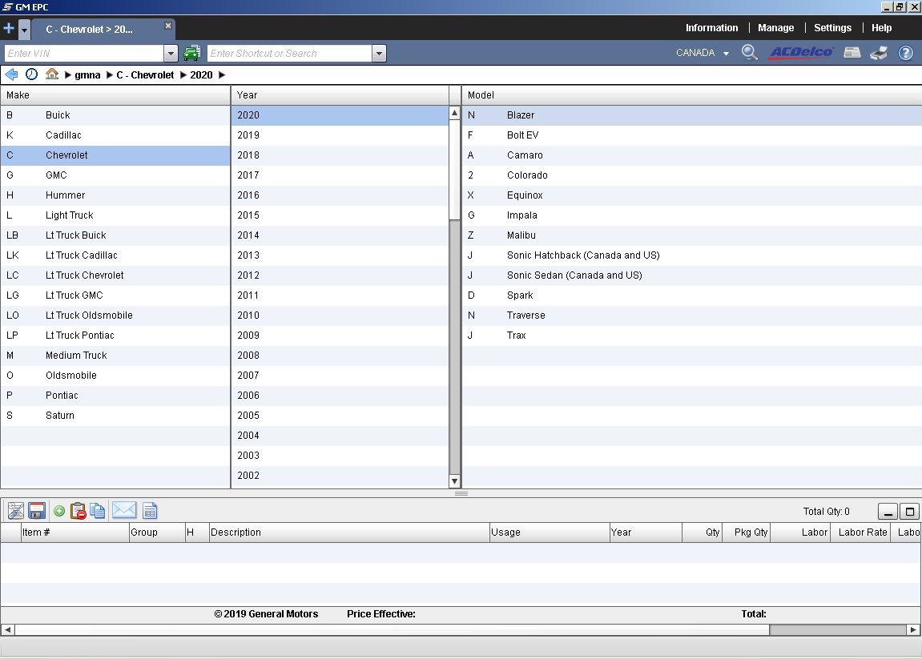This screenshot has height=659, width=922.
Task: Click Year list scrollbar up arrow
Action: 454,112
